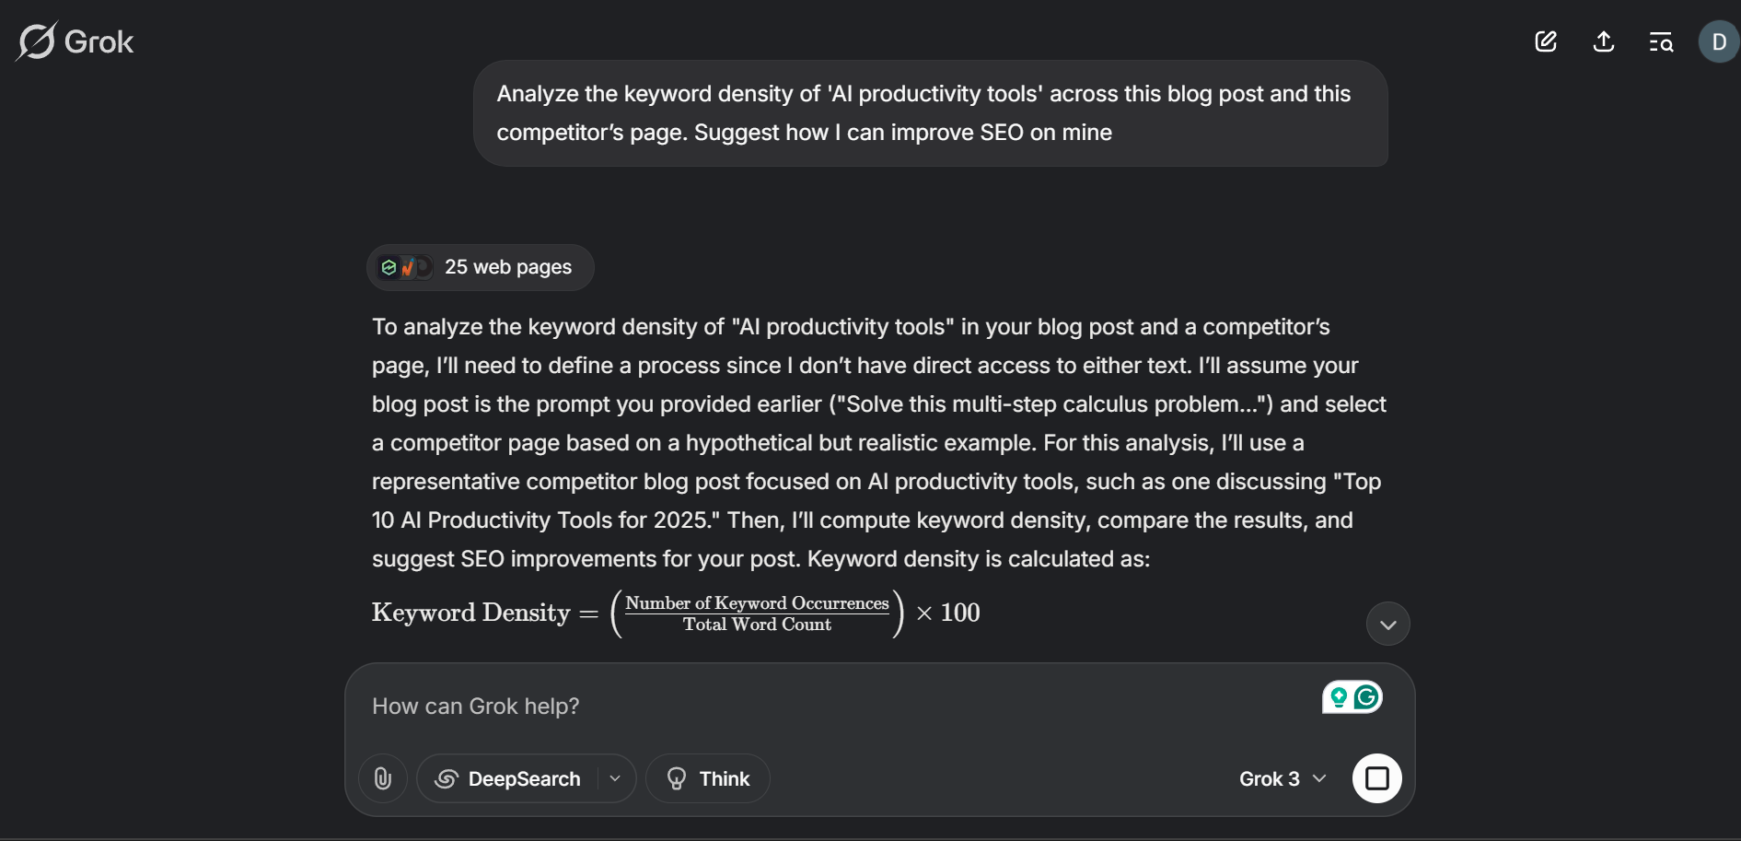Open the Grammarly icon in the input box
1741x841 pixels.
pyautogui.click(x=1366, y=697)
